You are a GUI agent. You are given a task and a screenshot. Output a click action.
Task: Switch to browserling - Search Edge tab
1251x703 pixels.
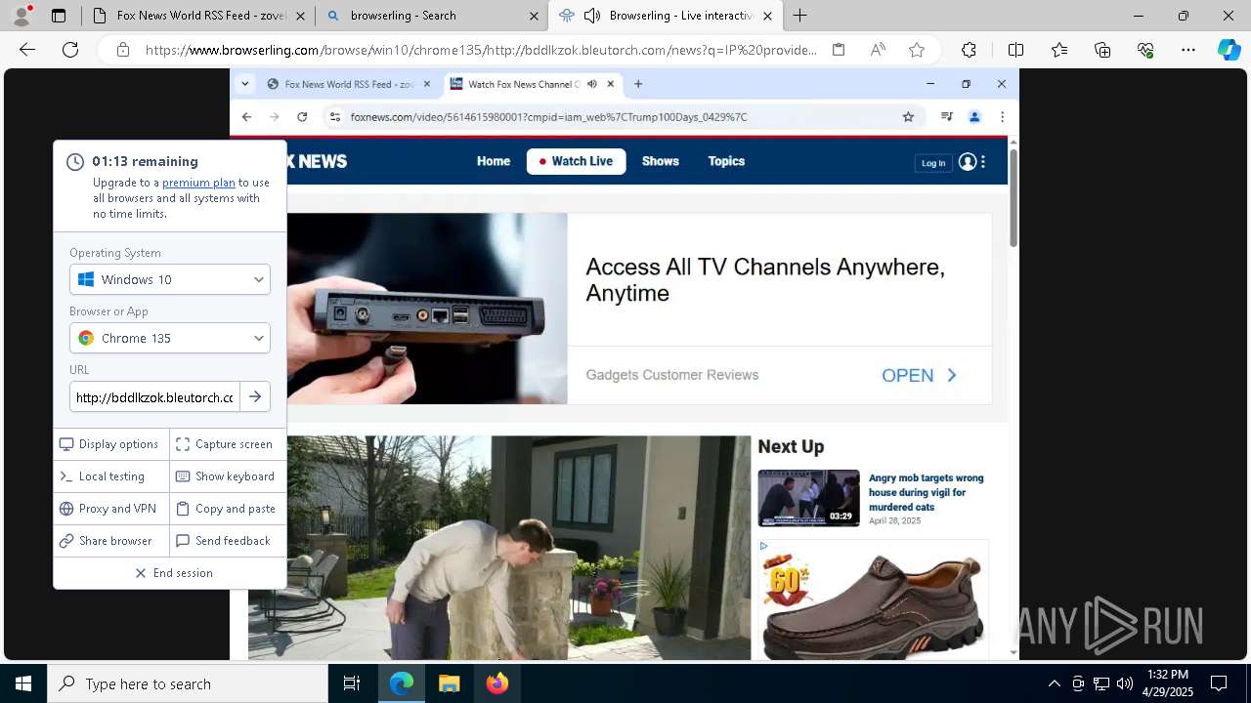[431, 16]
